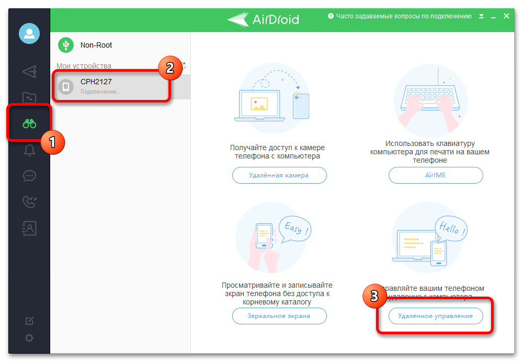Image resolution: width=523 pixels, height=362 pixels.
Task: Open the messages speech bubble icon
Action: point(29,176)
